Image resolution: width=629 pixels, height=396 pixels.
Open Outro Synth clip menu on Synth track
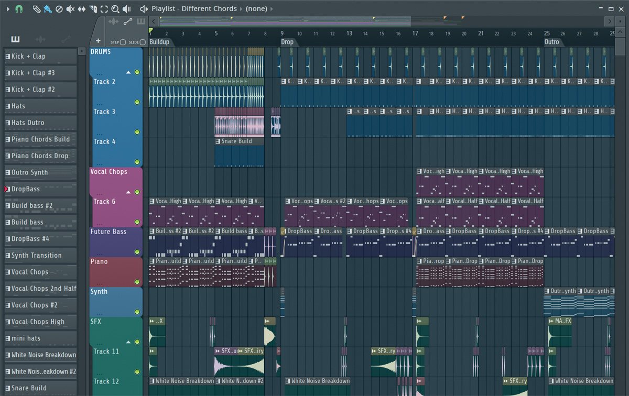[x=547, y=291]
